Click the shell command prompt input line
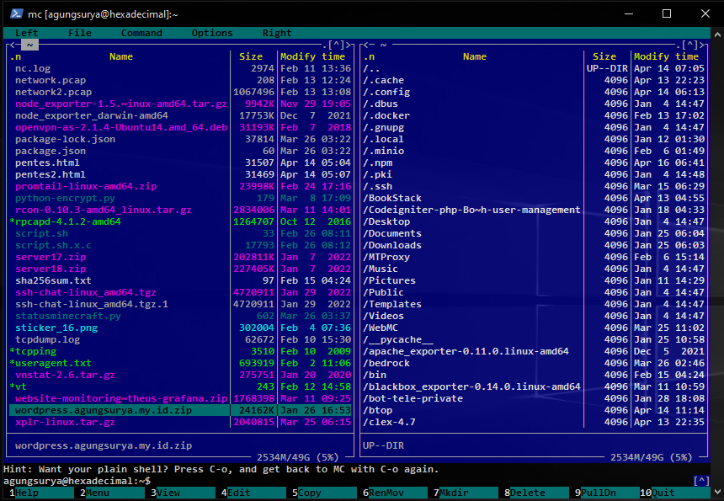724x501 pixels. [337, 481]
